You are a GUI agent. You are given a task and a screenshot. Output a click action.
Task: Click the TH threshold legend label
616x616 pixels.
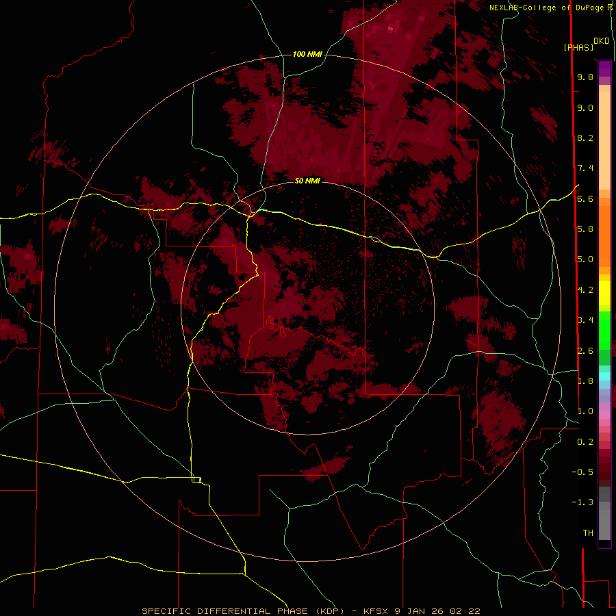588,533
